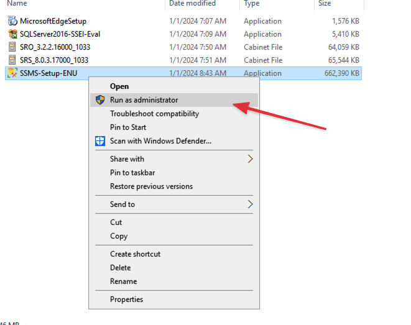Choose Open from the context menu
Image resolution: width=411 pixels, height=325 pixels.
click(x=119, y=86)
